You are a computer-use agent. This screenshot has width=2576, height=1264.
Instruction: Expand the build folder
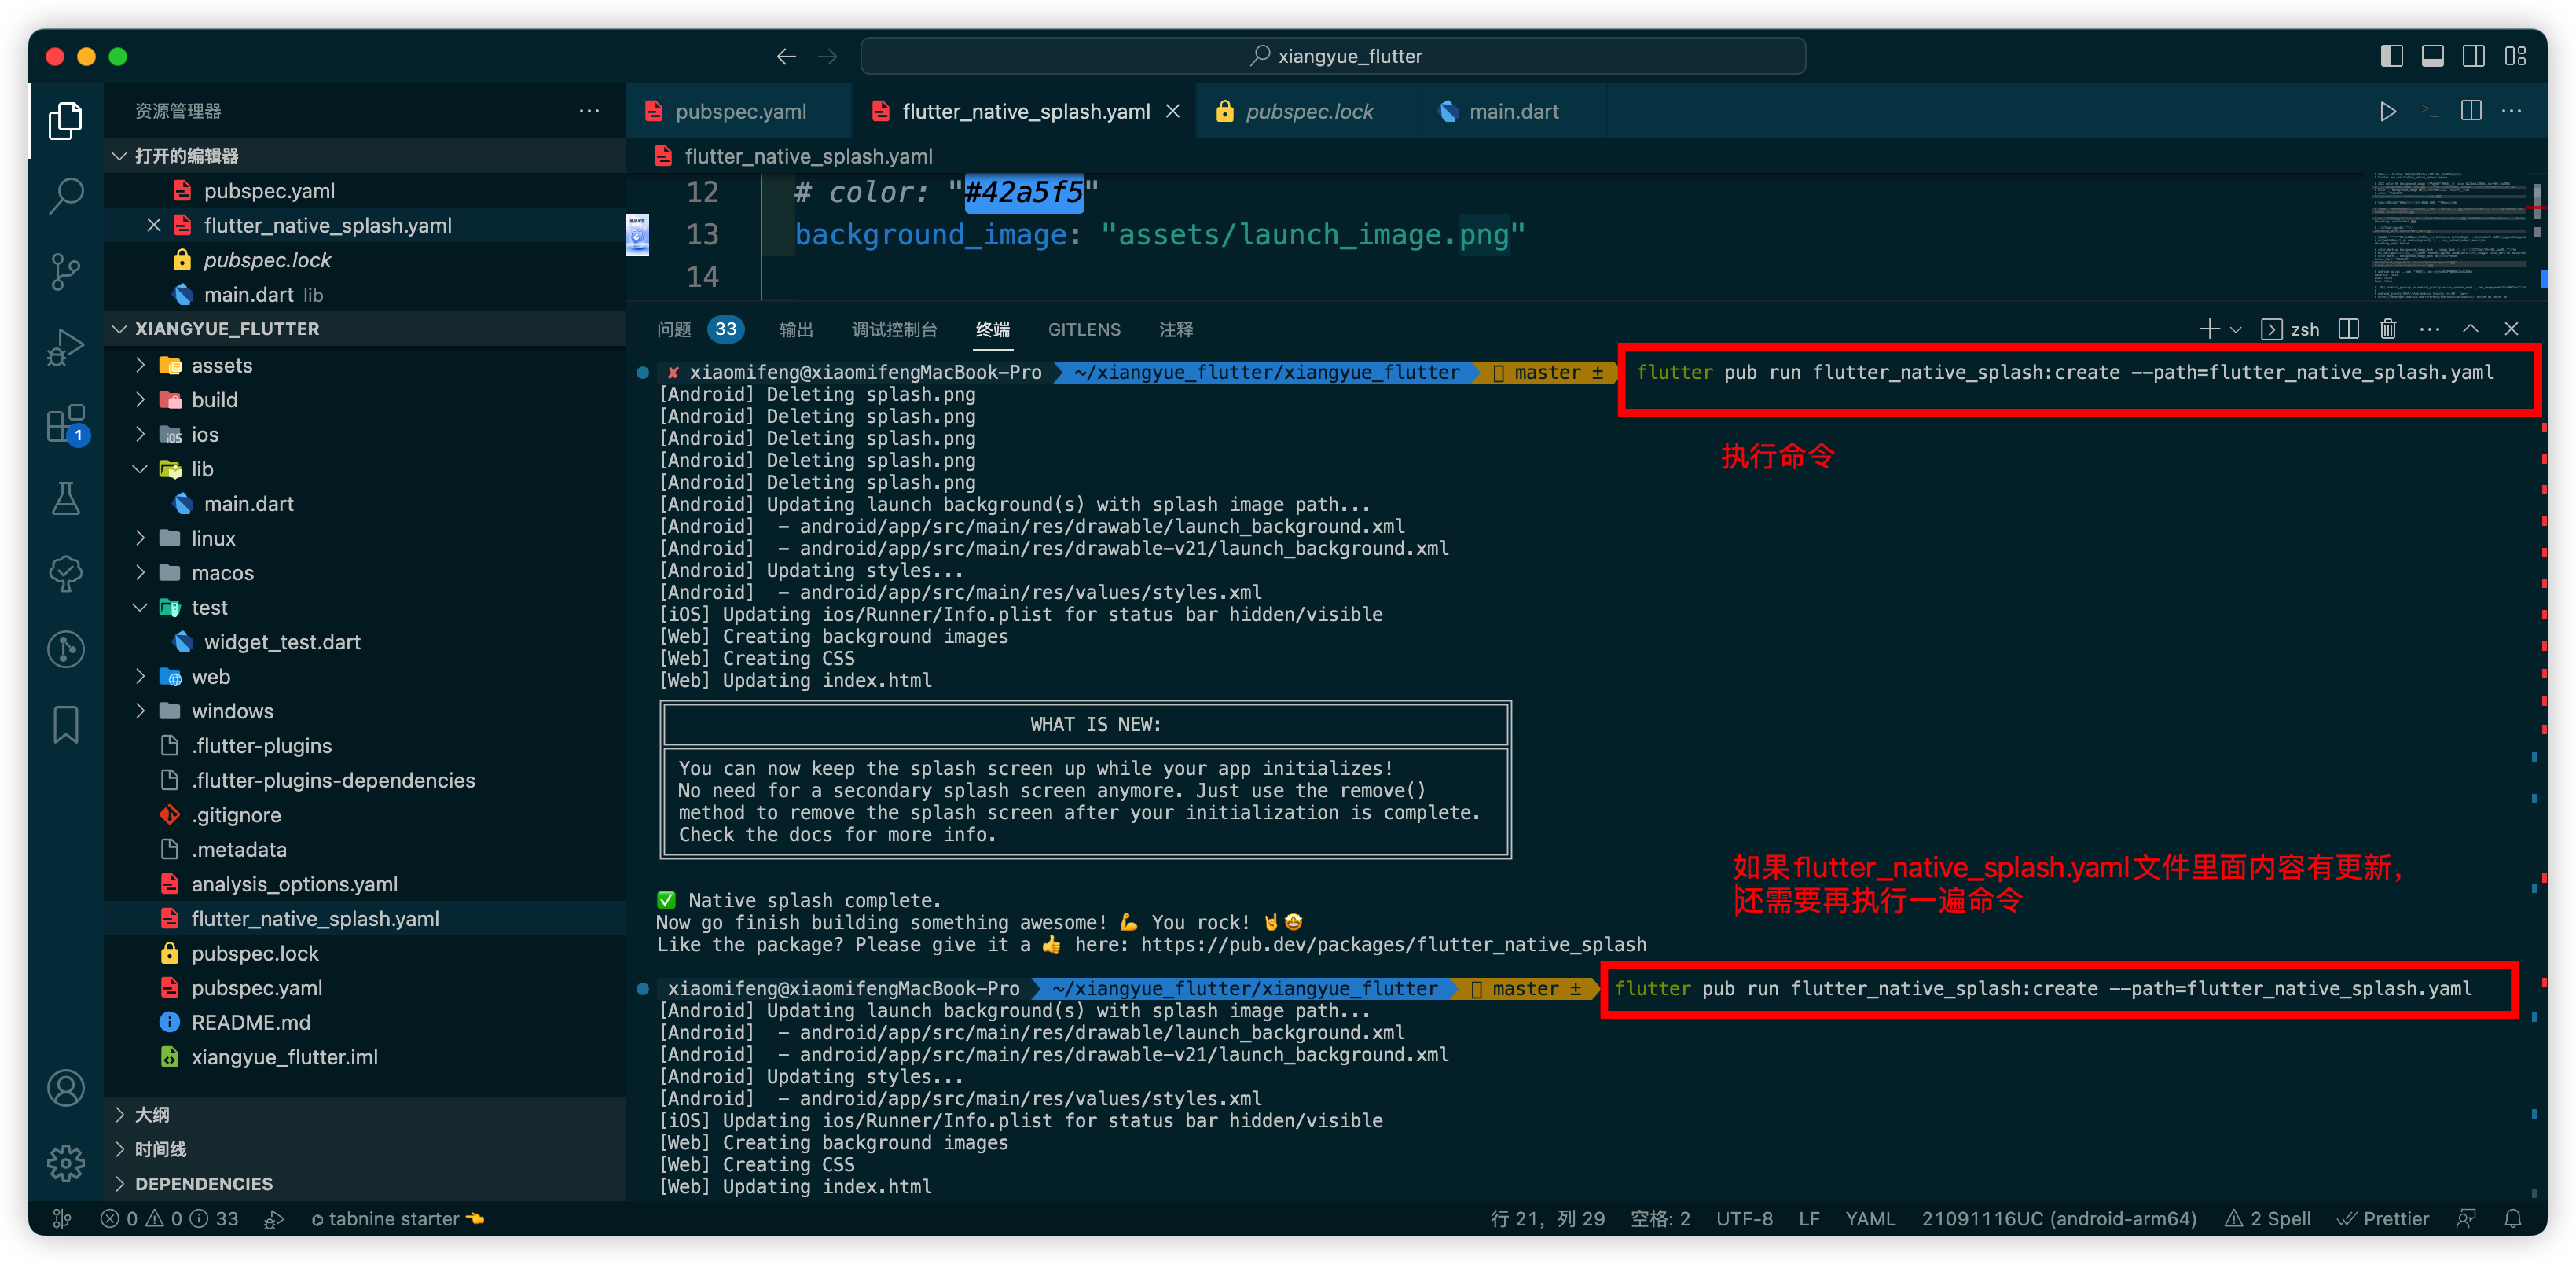pos(365,400)
